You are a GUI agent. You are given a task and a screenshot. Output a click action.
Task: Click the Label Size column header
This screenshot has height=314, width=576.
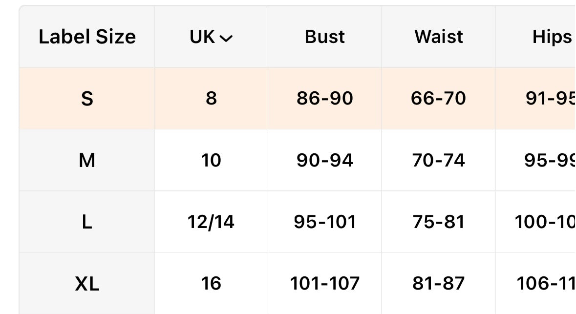pos(87,37)
